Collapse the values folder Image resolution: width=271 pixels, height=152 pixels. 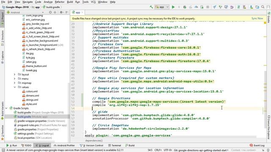pos(14,87)
